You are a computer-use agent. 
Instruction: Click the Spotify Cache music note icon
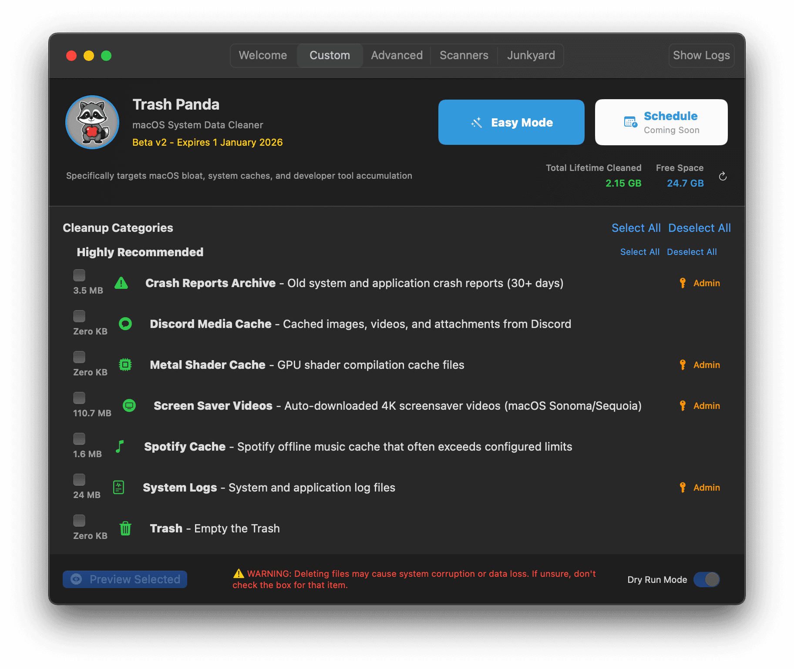(x=120, y=447)
